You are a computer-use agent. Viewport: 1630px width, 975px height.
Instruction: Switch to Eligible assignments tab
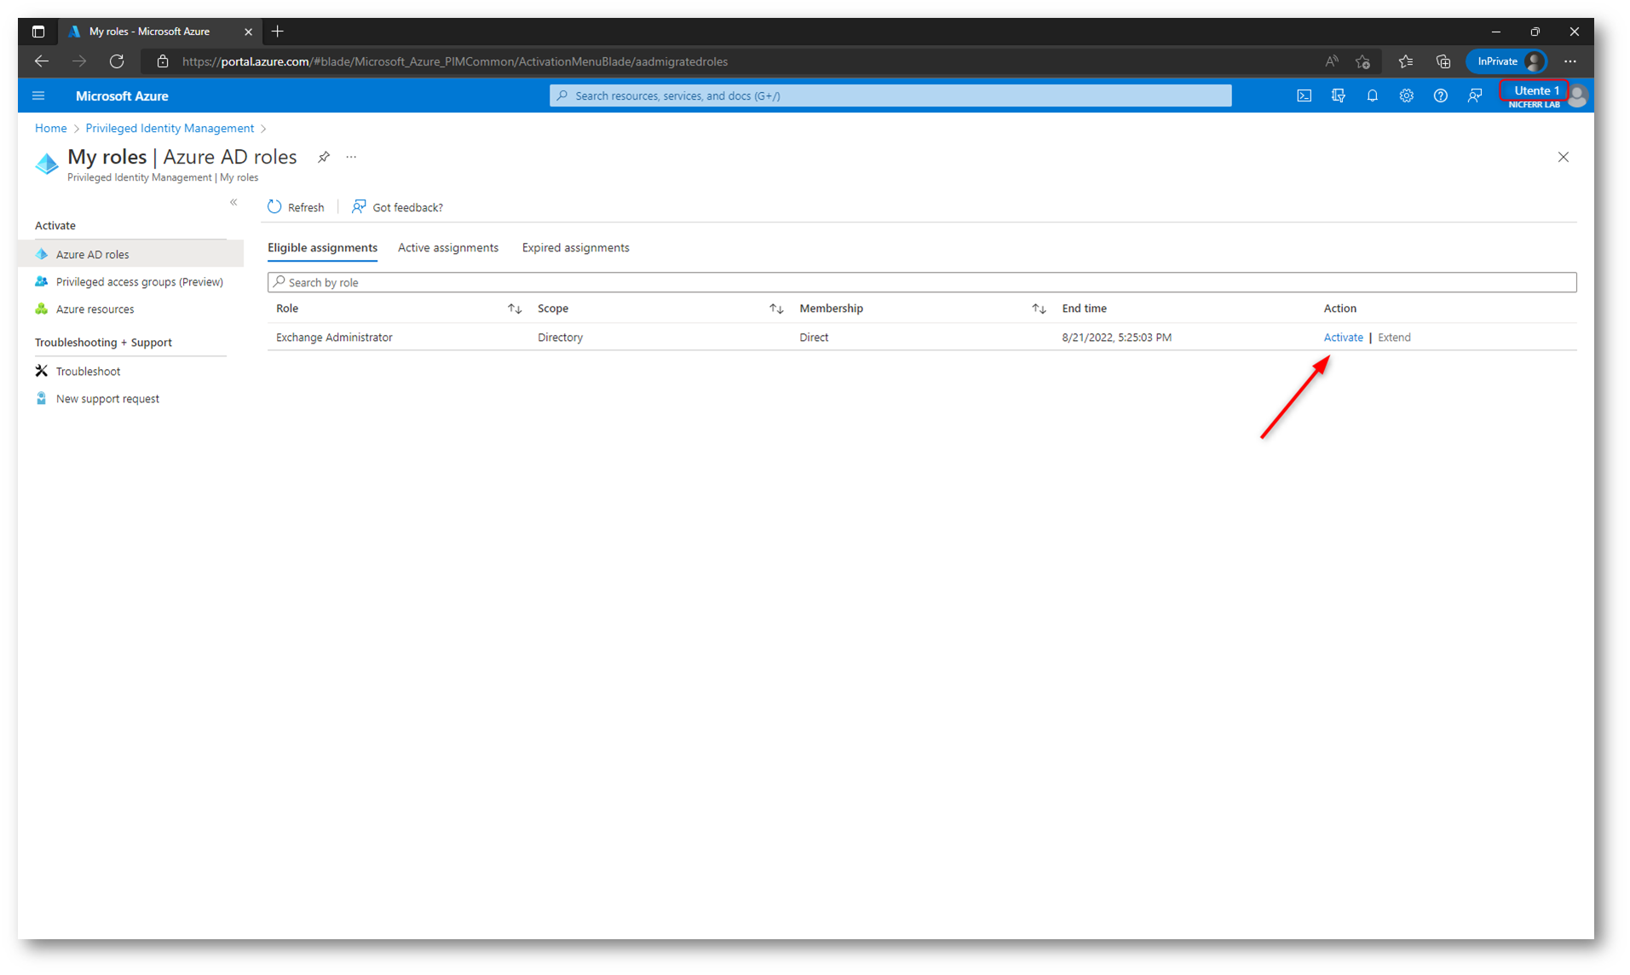coord(322,247)
